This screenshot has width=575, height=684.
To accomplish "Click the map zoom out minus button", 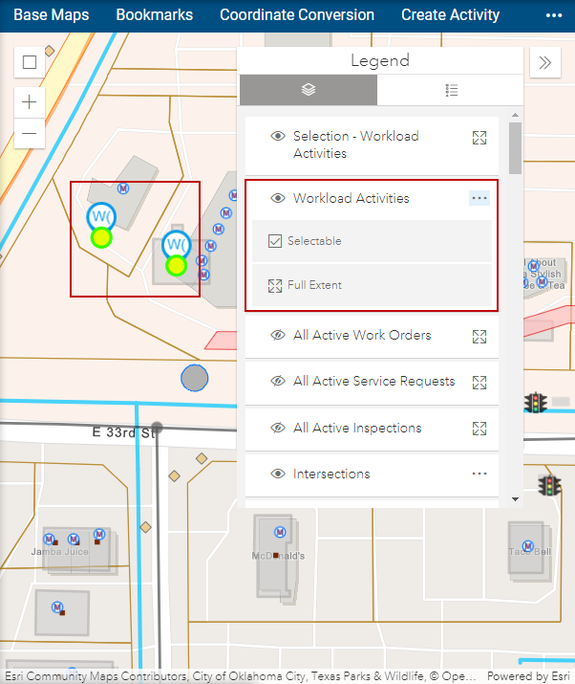I will click(x=30, y=133).
